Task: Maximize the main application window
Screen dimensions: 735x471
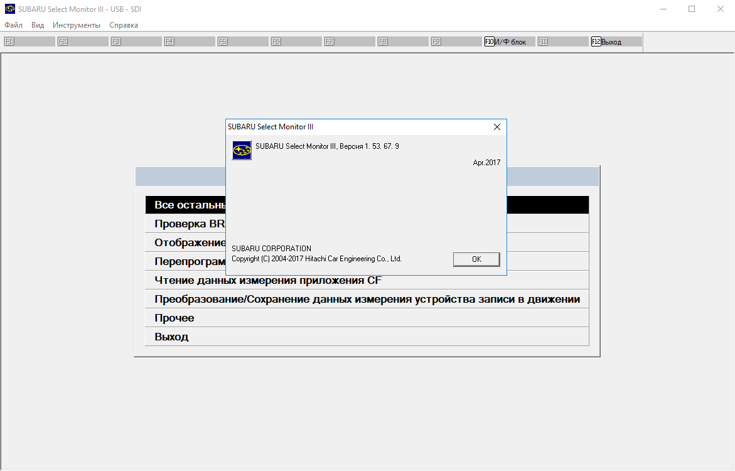Action: click(x=692, y=9)
